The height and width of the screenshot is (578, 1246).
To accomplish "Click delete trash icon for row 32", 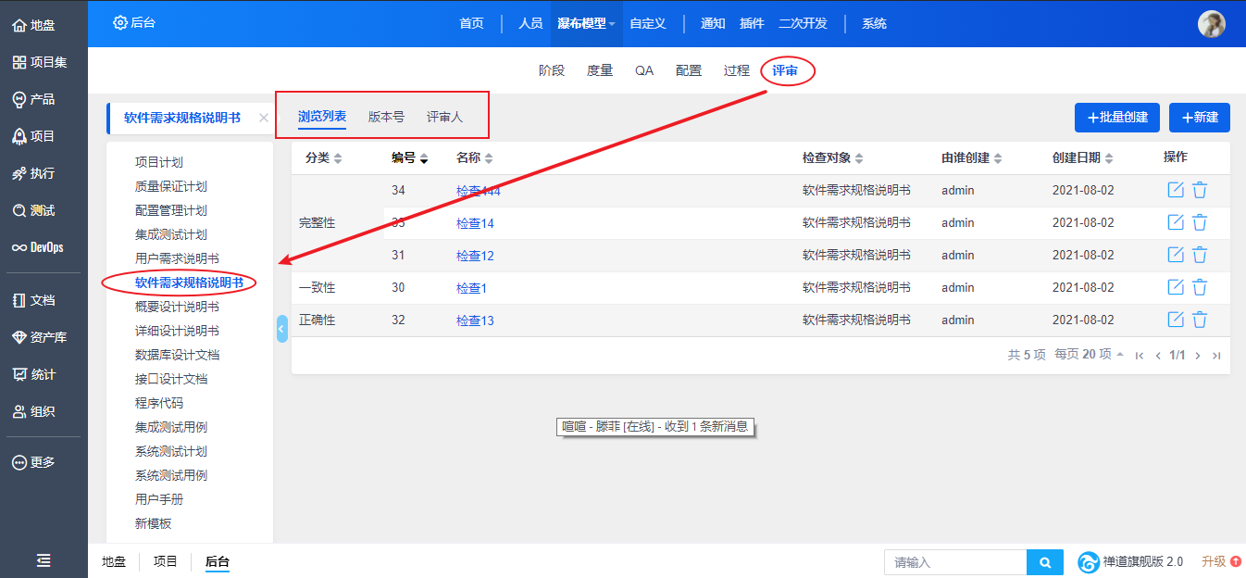I will click(x=1200, y=320).
